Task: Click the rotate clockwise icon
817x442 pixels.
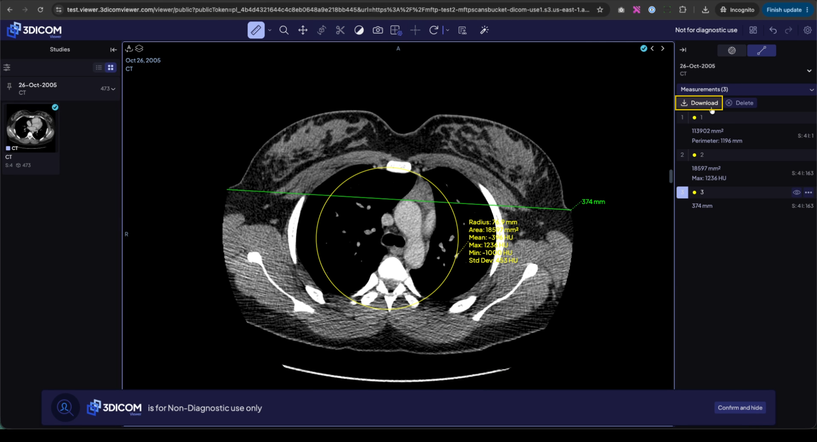Action: (434, 30)
